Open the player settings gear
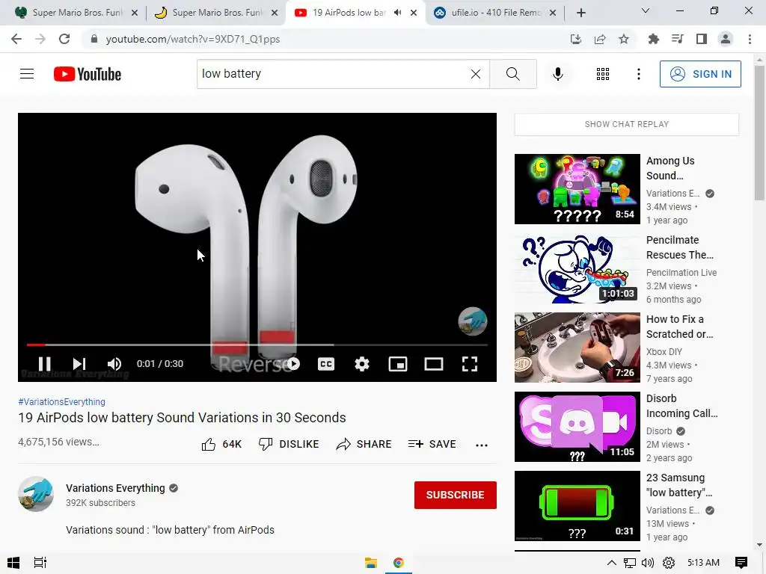Viewport: 766px width, 574px height. (x=362, y=364)
